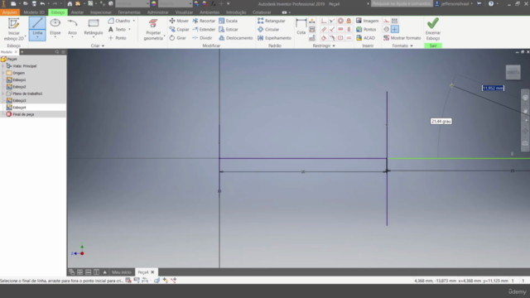The image size is (530, 298).
Task: Open Texto dropdown arrow
Action: [129, 30]
